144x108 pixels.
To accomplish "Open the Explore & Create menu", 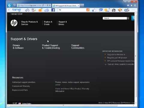I will [48, 23].
